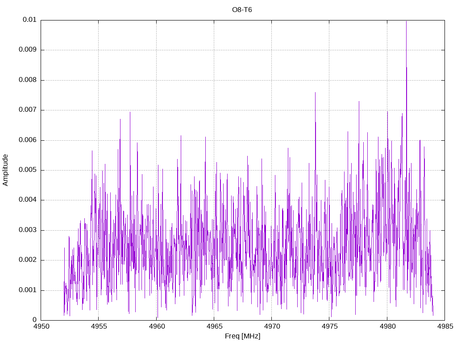
Task: Click x-axis tick label 4985
Action: point(444,327)
